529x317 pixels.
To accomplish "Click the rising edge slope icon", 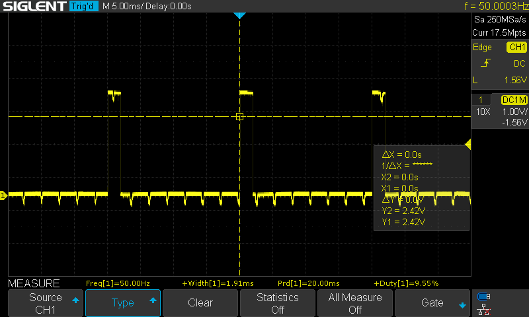I will [486, 63].
